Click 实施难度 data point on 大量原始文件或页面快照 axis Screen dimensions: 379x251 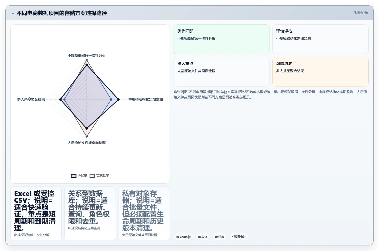tap(87, 137)
